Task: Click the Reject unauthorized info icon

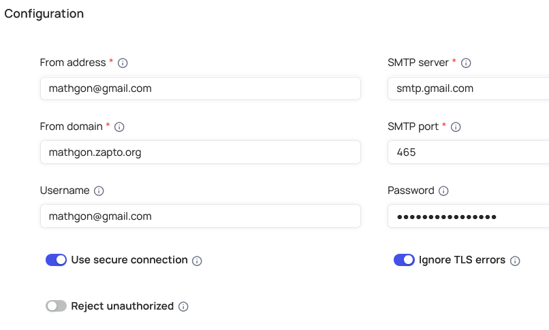Action: pyautogui.click(x=183, y=307)
